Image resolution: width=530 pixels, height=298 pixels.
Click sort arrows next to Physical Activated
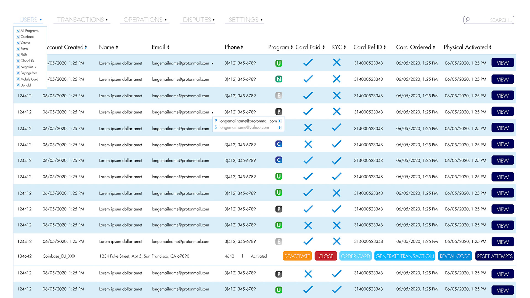pos(491,47)
